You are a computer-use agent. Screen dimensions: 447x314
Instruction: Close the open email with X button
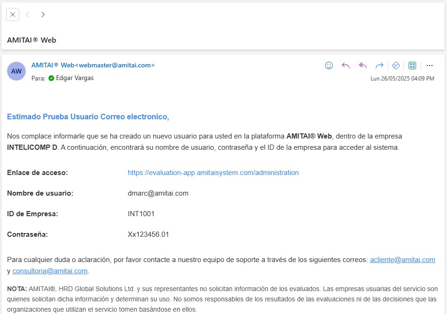[x=13, y=15]
